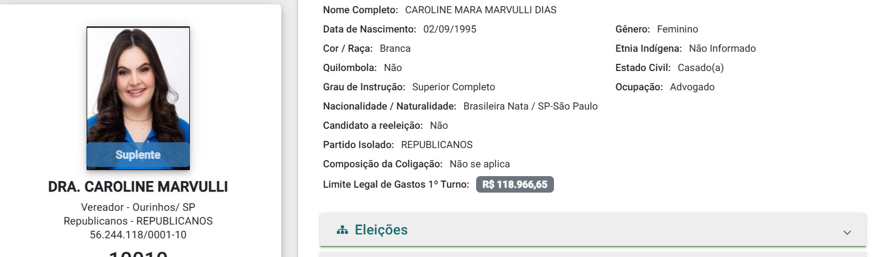Open the Eleições panel title
This screenshot has height=257, width=880.
click(x=381, y=230)
